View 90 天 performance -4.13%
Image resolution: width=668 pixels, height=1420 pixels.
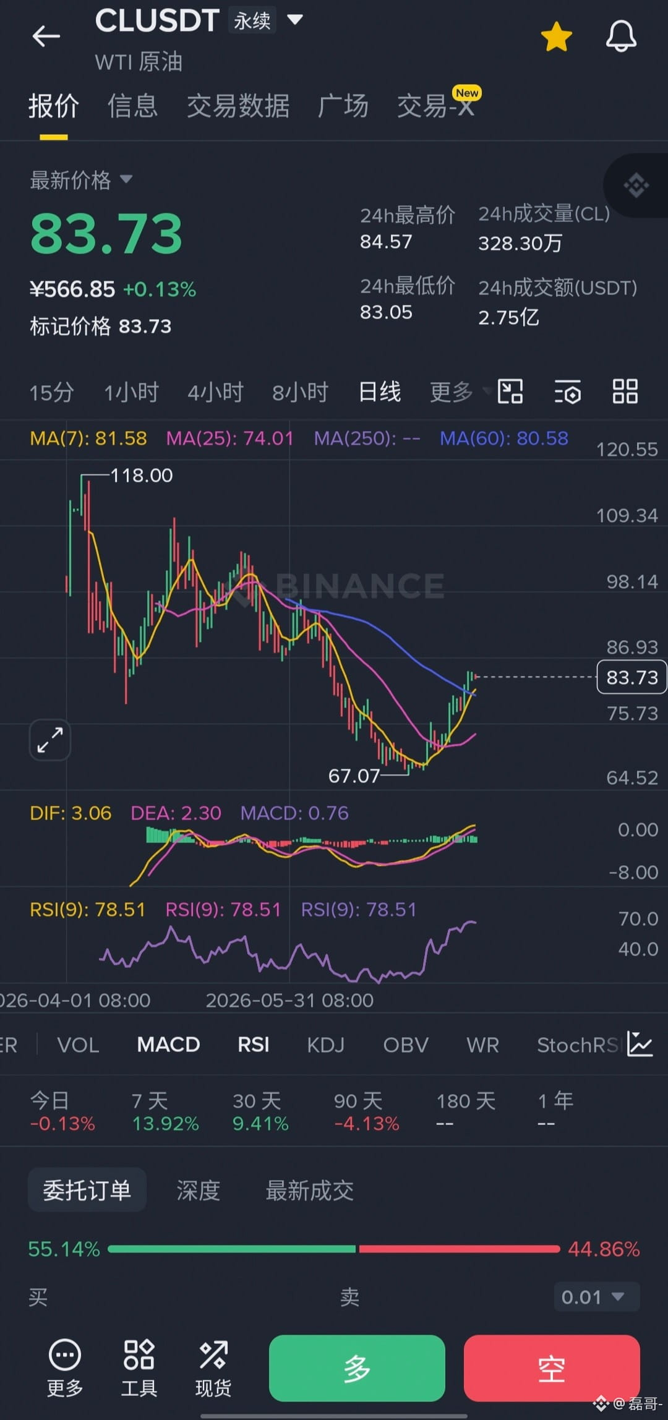pyautogui.click(x=367, y=1112)
